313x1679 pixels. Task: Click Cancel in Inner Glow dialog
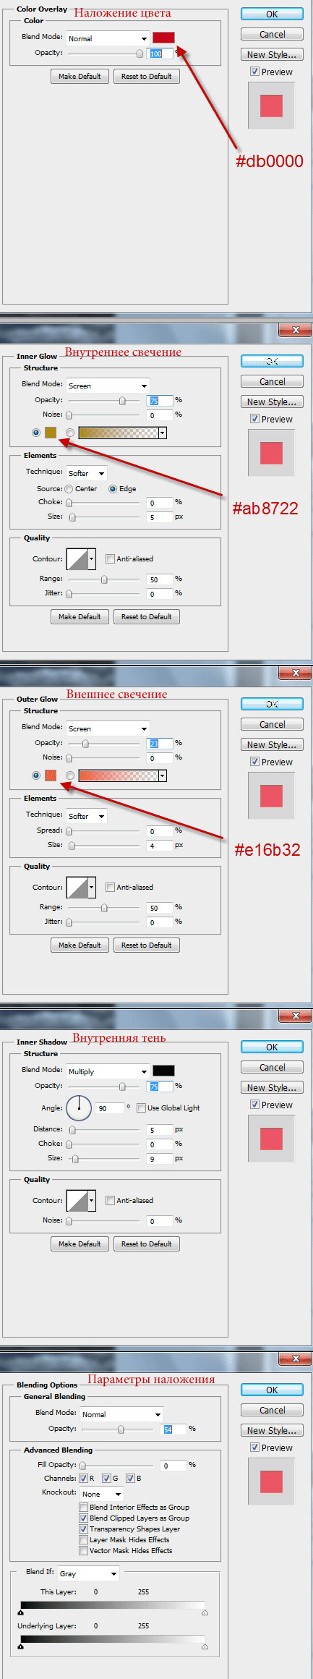(x=272, y=381)
